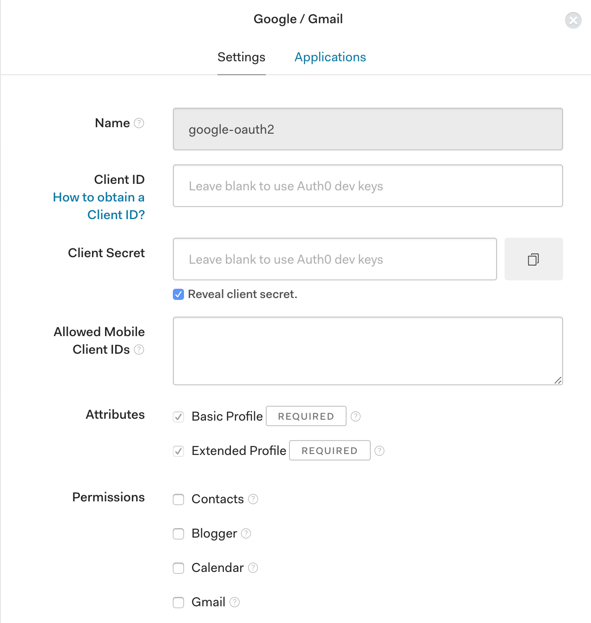Enable the Contacts permission checkbox
This screenshot has width=591, height=623.
178,500
